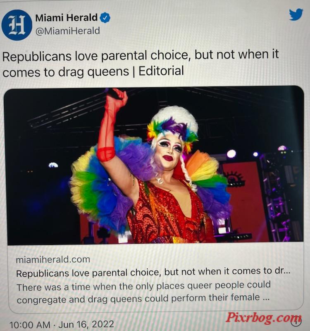Click the description starting 'There was a time'
Viewport: 310px width, 331px height.
click(143, 292)
